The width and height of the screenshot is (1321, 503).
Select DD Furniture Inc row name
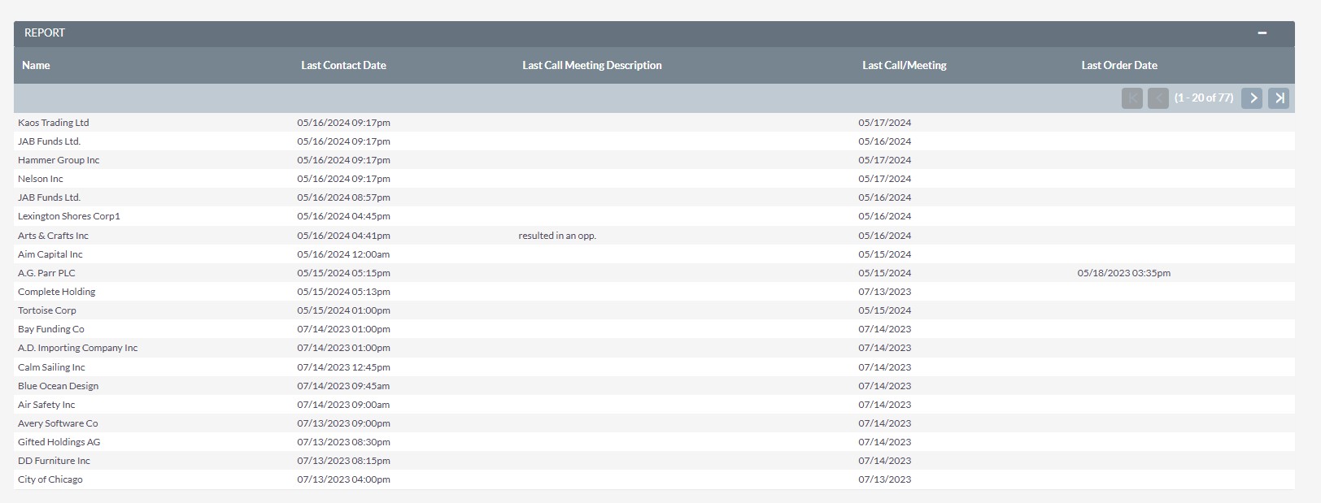(x=54, y=461)
